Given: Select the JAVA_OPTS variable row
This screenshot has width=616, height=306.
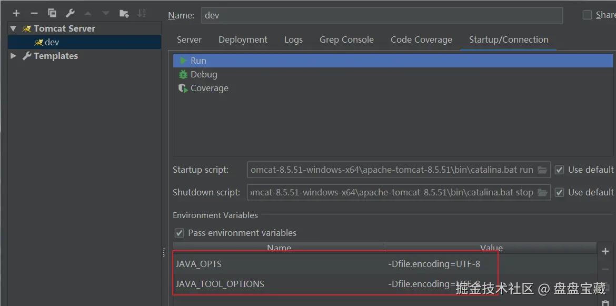Looking at the screenshot, I should click(x=279, y=264).
